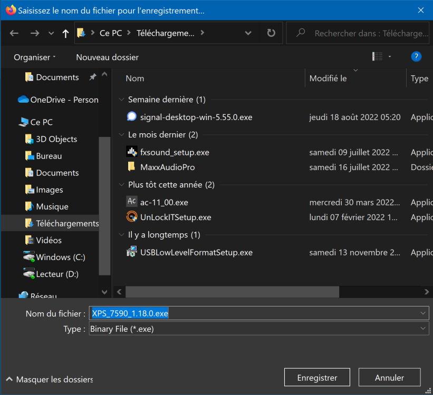433x395 pixels.
Task: Click the Back navigation arrow
Action: (14, 33)
